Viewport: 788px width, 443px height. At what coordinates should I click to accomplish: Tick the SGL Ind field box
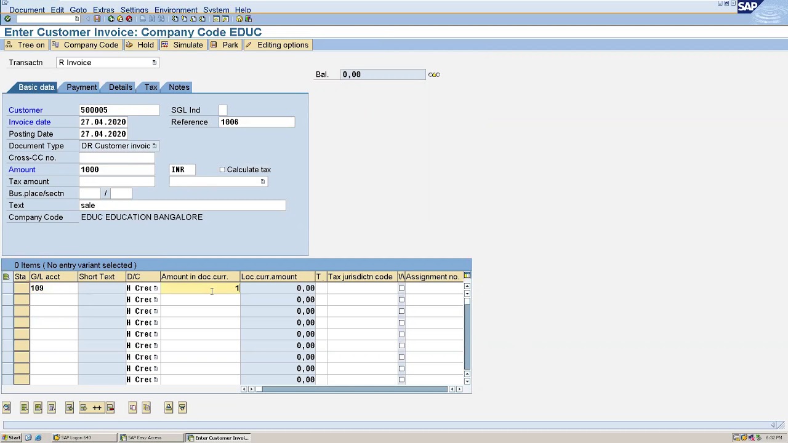(x=223, y=110)
